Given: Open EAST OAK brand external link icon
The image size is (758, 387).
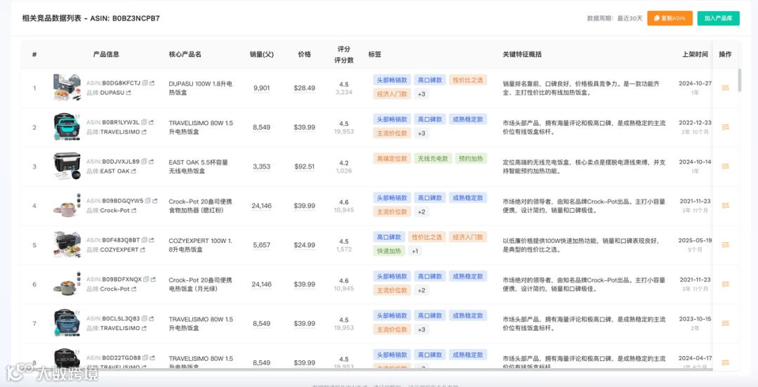Looking at the screenshot, I should tap(134, 171).
